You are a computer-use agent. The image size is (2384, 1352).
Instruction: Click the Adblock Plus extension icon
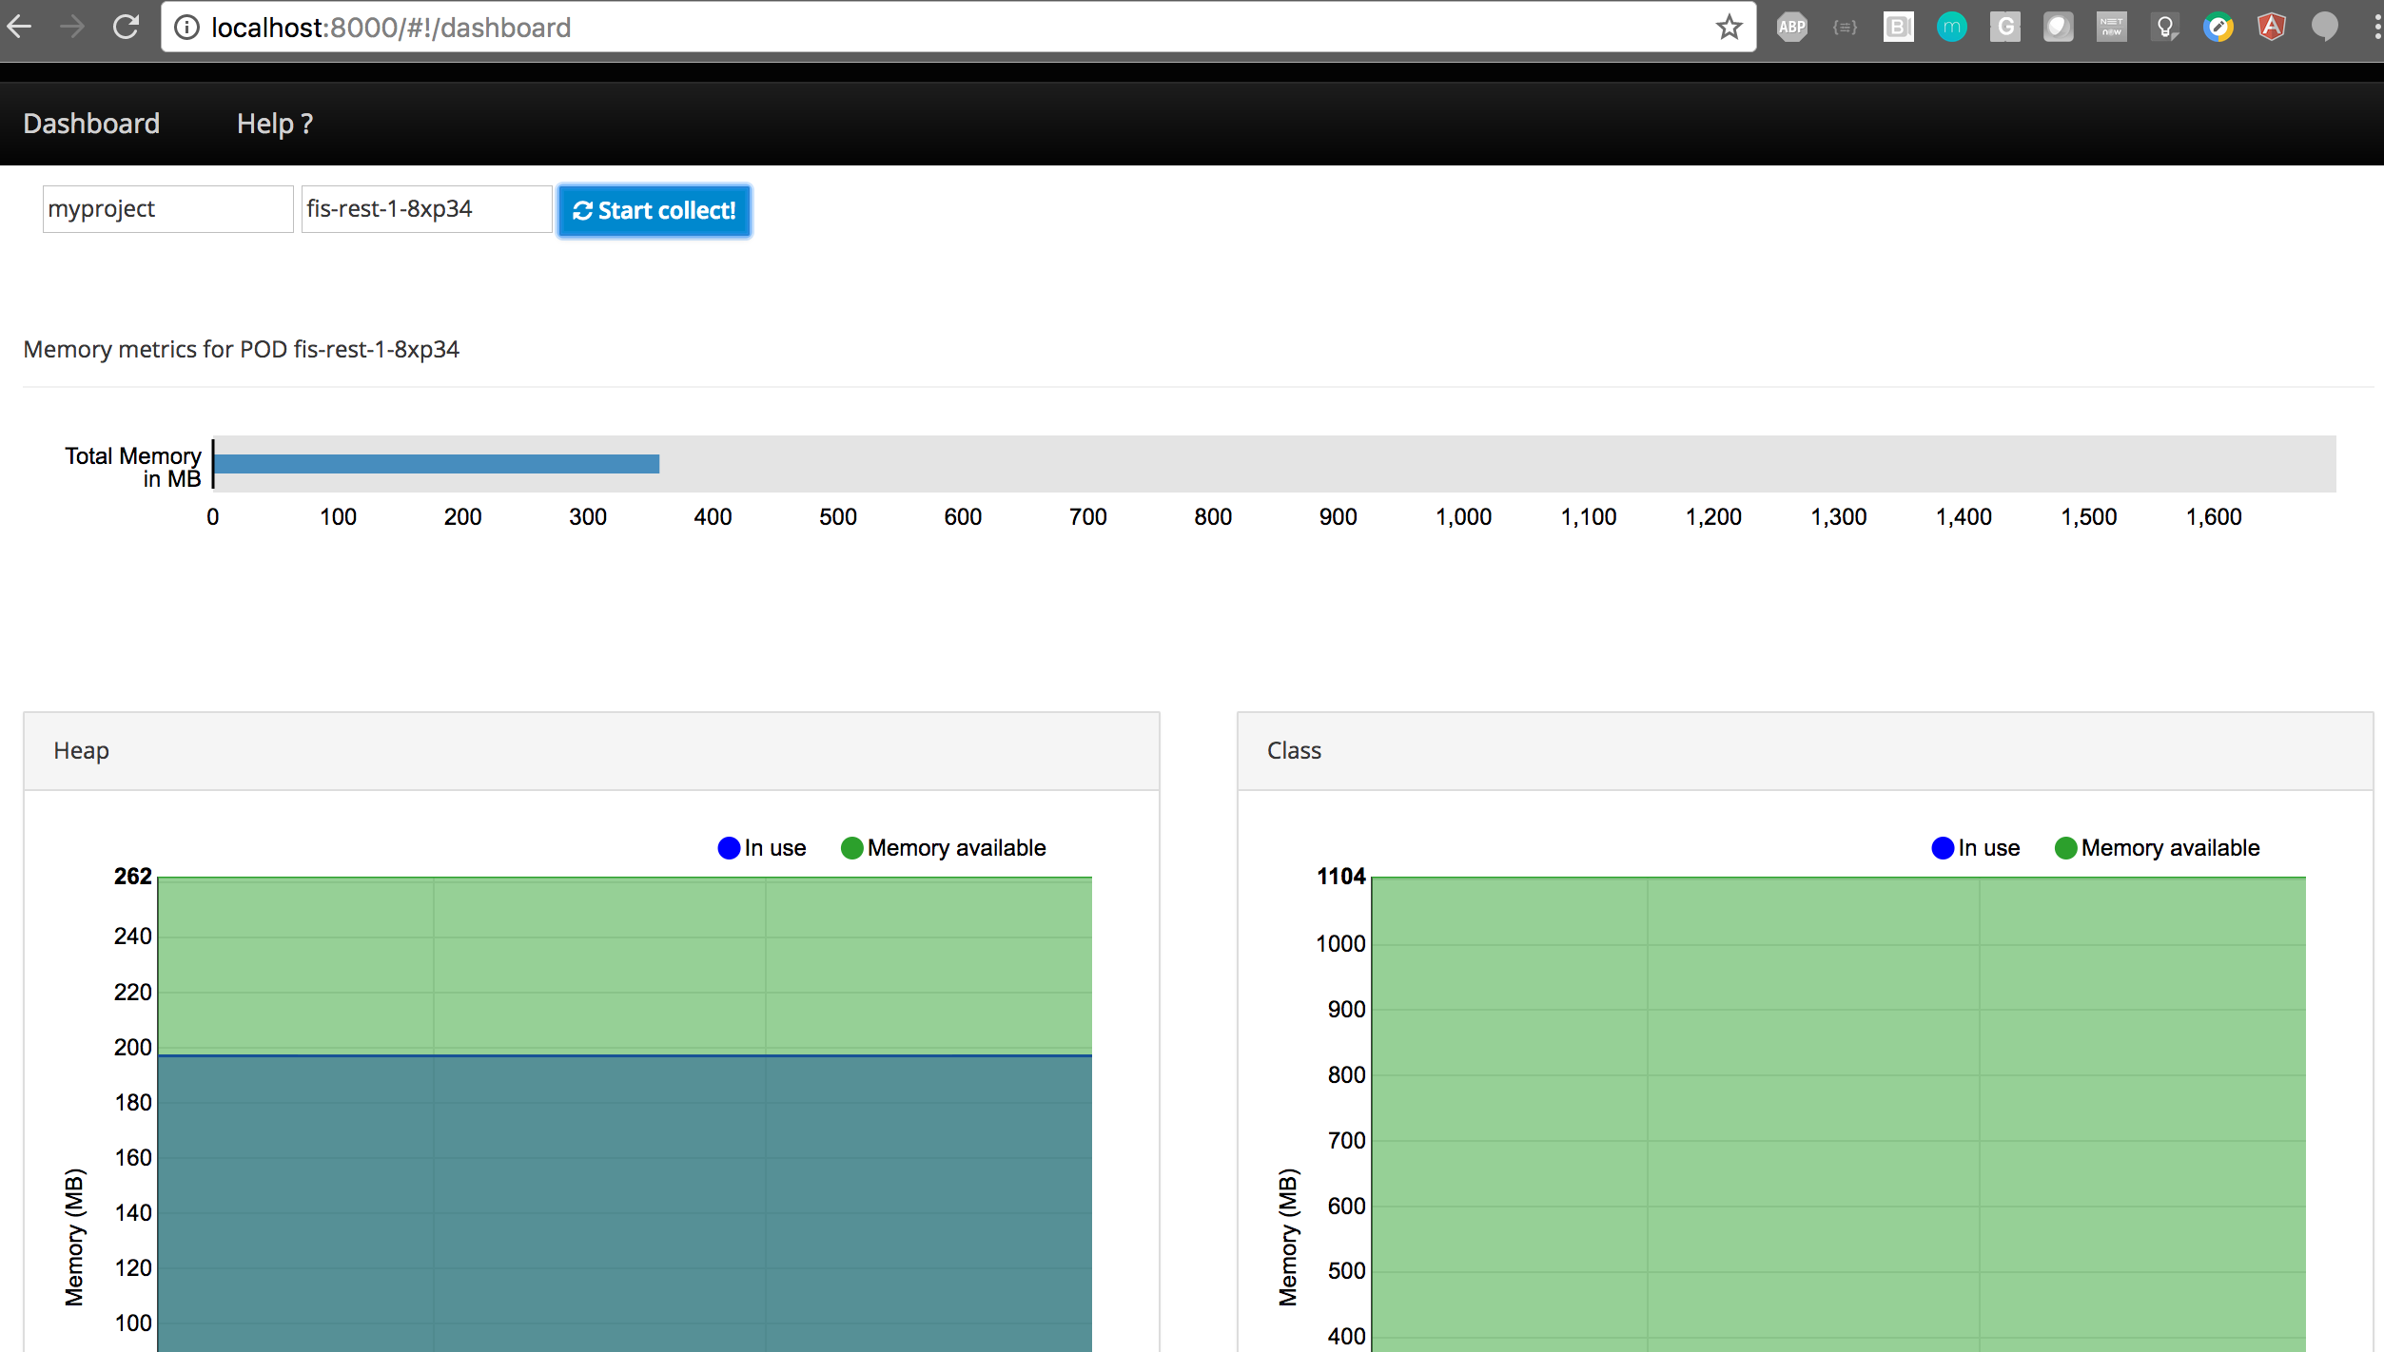[x=1791, y=27]
